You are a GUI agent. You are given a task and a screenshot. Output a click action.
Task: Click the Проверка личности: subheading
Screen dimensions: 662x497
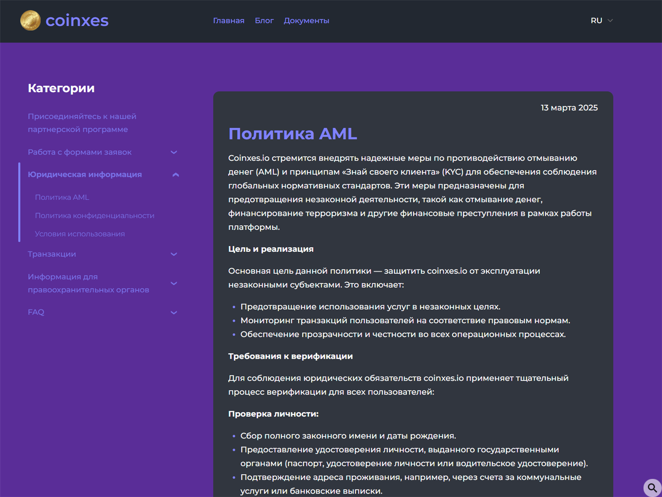(273, 414)
